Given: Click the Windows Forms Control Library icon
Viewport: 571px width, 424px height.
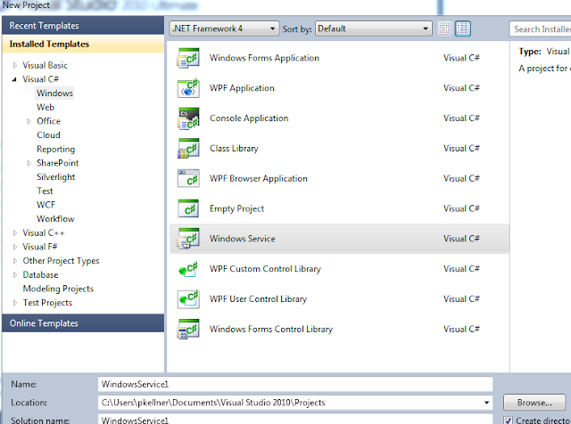Looking at the screenshot, I should [x=188, y=329].
